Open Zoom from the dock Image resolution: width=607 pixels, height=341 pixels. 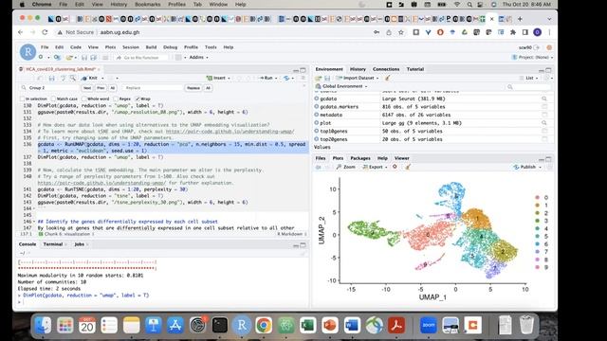pos(429,325)
